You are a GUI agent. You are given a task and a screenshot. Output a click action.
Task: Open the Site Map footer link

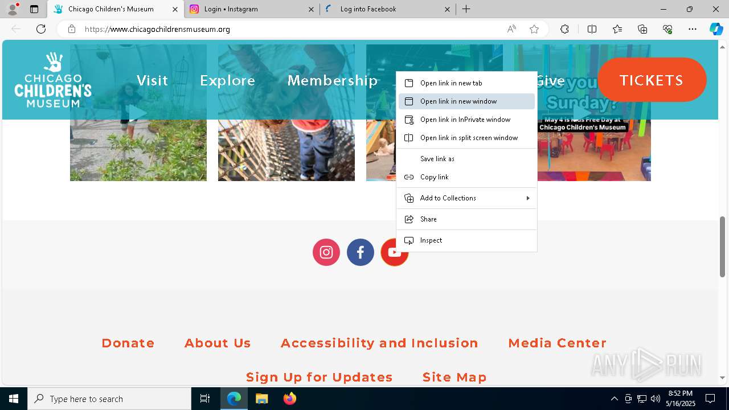click(x=454, y=377)
